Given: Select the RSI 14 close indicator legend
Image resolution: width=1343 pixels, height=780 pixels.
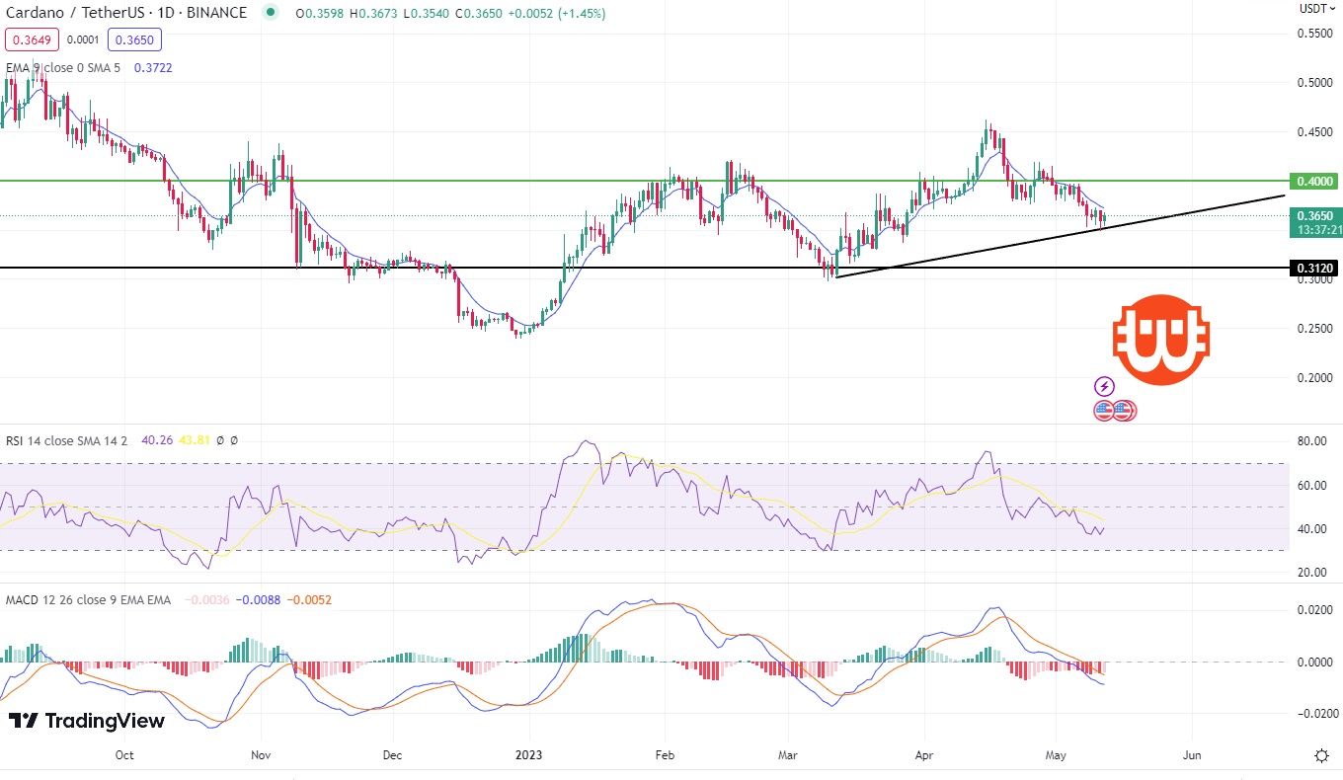Looking at the screenshot, I should (x=66, y=440).
